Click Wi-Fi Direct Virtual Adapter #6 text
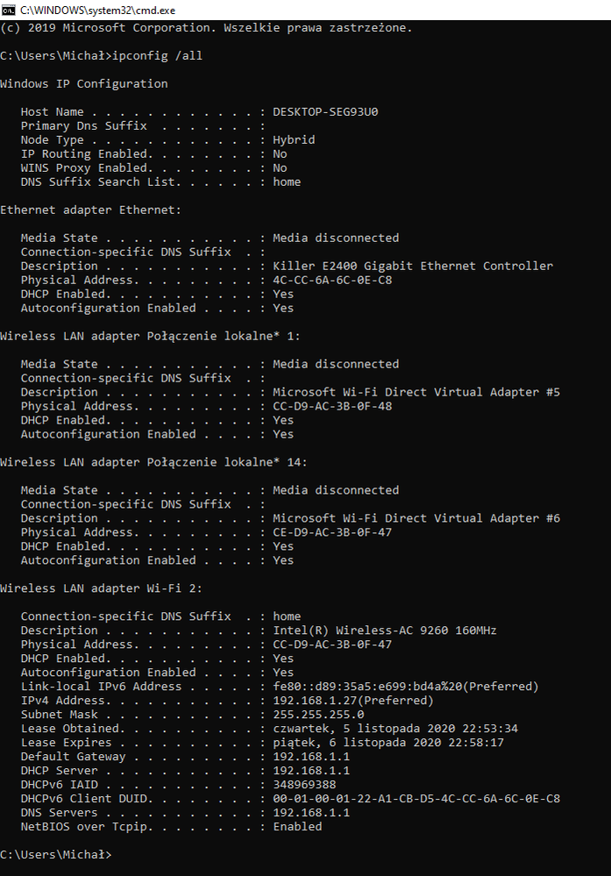This screenshot has width=611, height=876. tap(416, 519)
